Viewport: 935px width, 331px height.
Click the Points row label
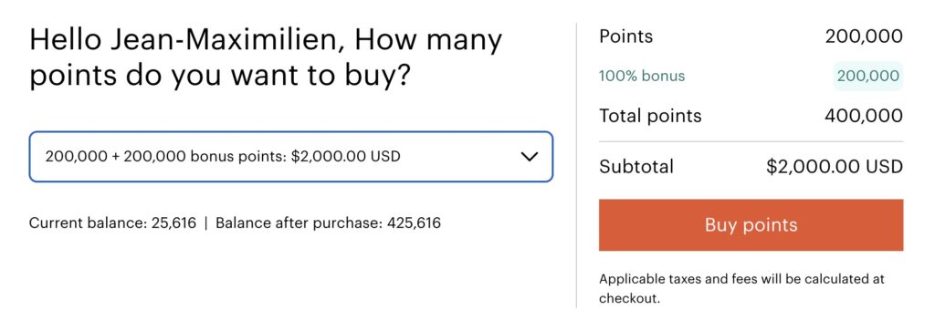click(x=625, y=36)
